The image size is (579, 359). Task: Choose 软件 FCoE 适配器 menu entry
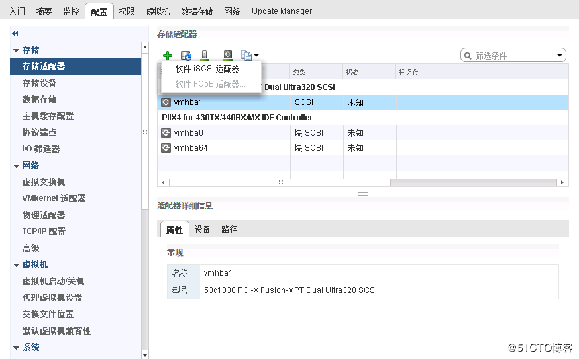[210, 84]
